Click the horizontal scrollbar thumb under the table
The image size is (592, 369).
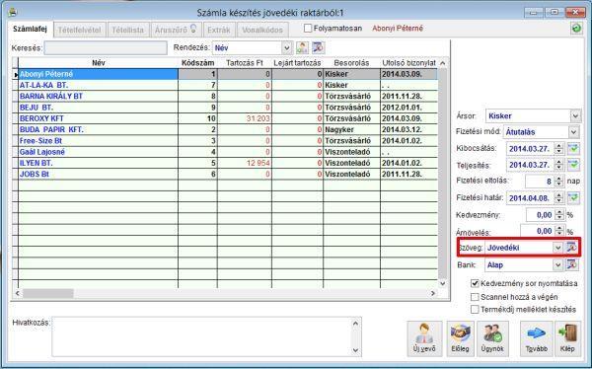(48, 293)
